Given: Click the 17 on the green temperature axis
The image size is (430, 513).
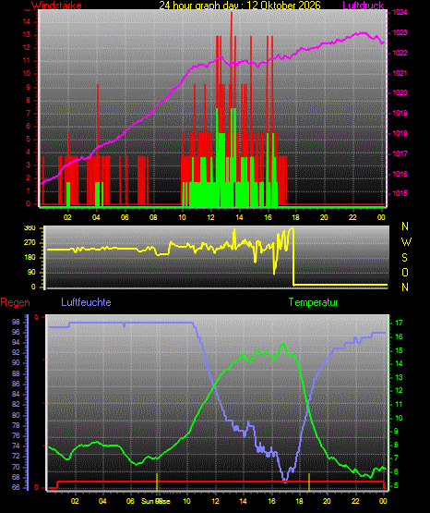Looking at the screenshot, I should 399,323.
